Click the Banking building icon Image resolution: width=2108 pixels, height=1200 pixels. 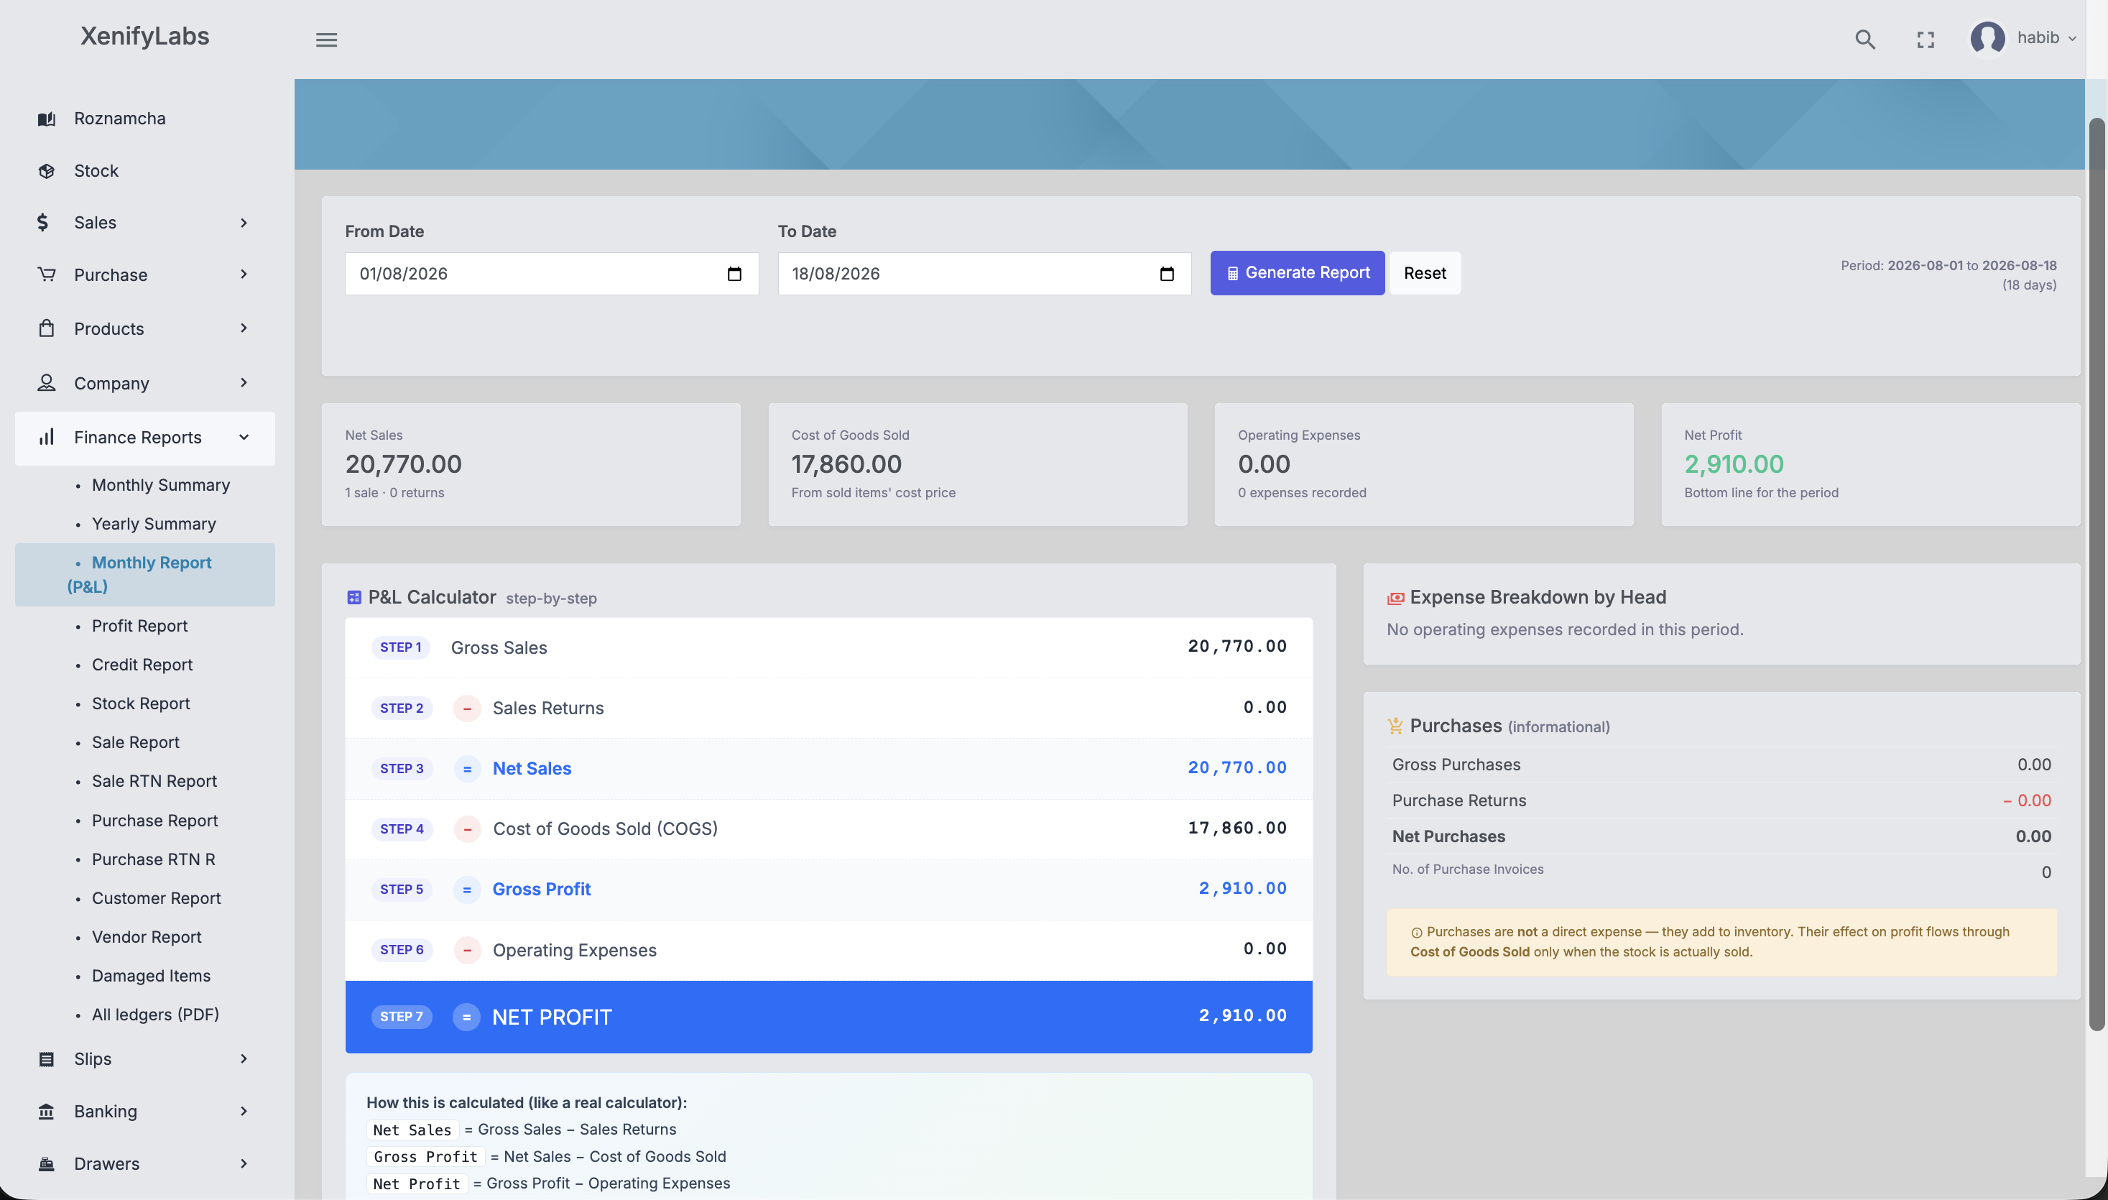click(47, 1112)
